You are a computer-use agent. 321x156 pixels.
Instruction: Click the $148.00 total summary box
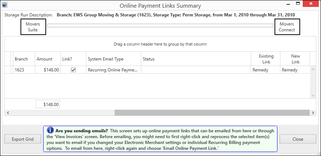tap(48, 104)
